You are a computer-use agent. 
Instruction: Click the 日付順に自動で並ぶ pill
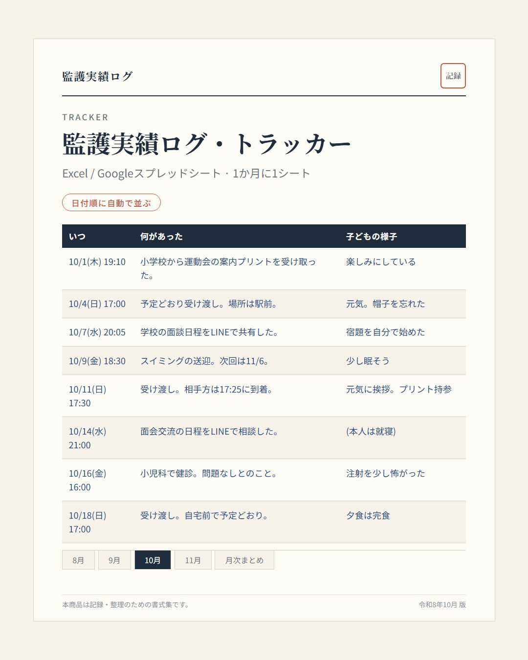[111, 203]
